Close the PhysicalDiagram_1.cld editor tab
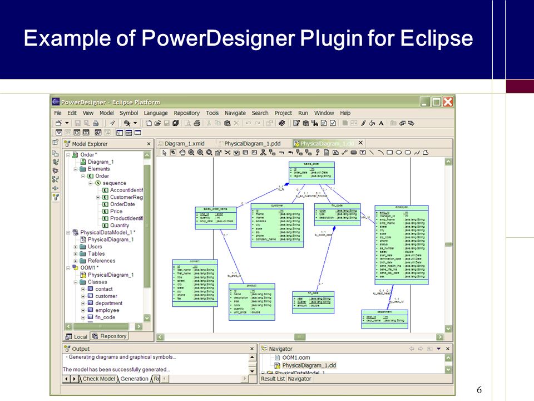 (x=360, y=143)
